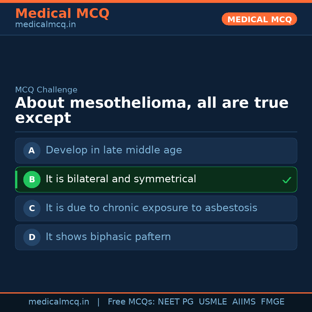Click the "MCQ Challenge" label
Image resolution: width=312 pixels, height=312 pixels.
(x=46, y=90)
